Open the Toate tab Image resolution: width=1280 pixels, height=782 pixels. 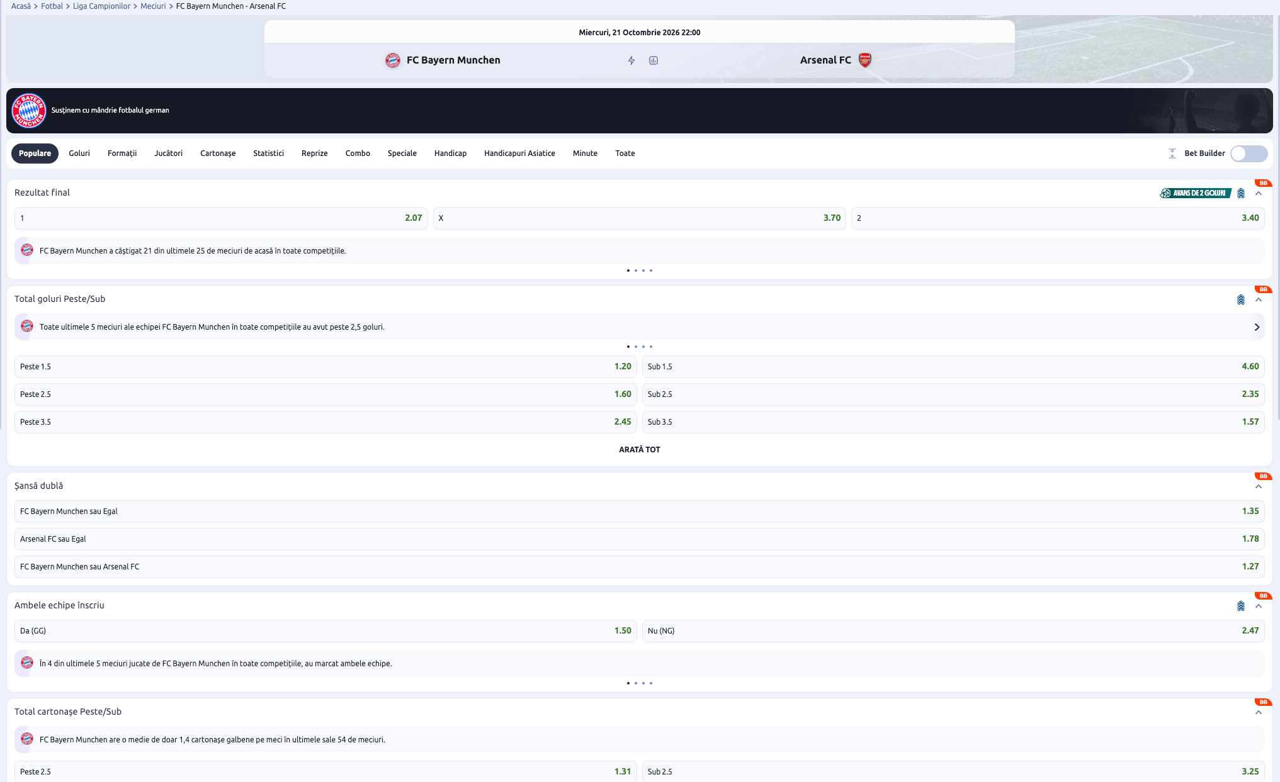(625, 154)
